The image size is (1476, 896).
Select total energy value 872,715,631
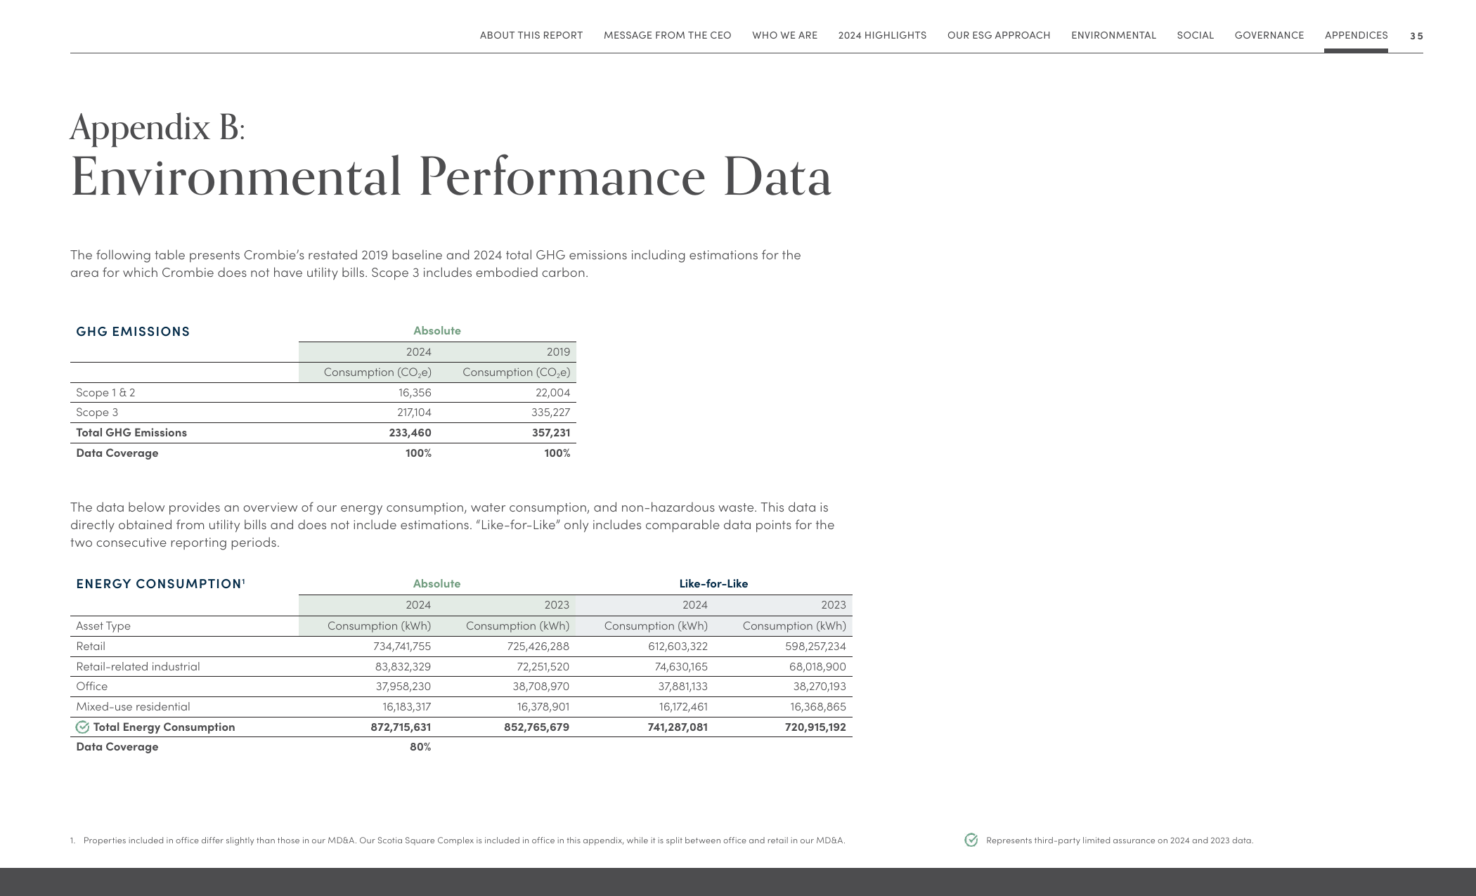point(401,727)
